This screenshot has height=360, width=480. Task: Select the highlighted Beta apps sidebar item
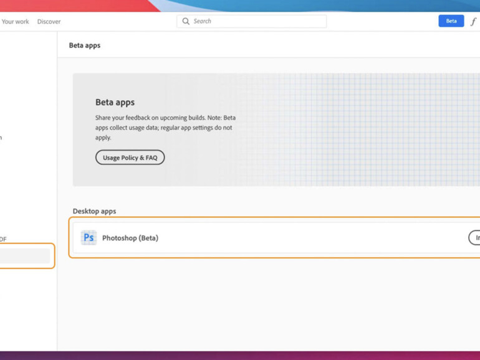pyautogui.click(x=25, y=256)
